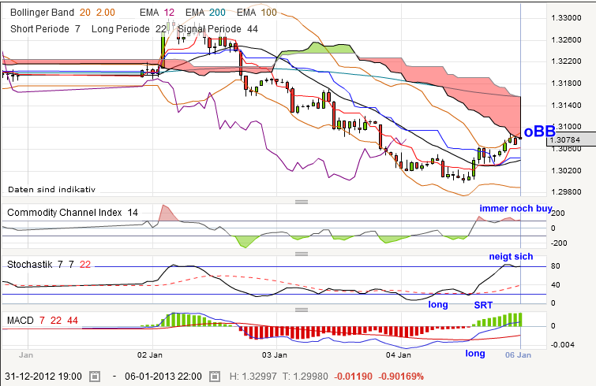Click the end date 06-01-2013 22:00 field
596x386 pixels.
tap(163, 377)
